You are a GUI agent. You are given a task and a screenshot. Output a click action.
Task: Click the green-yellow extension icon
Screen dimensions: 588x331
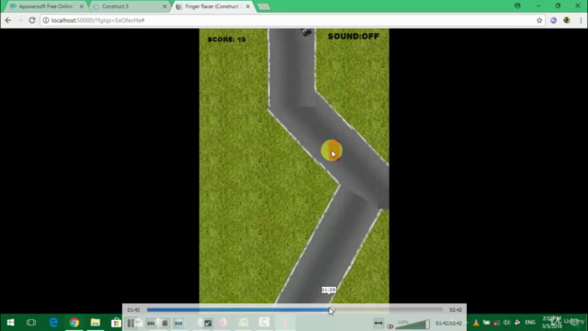click(x=567, y=20)
